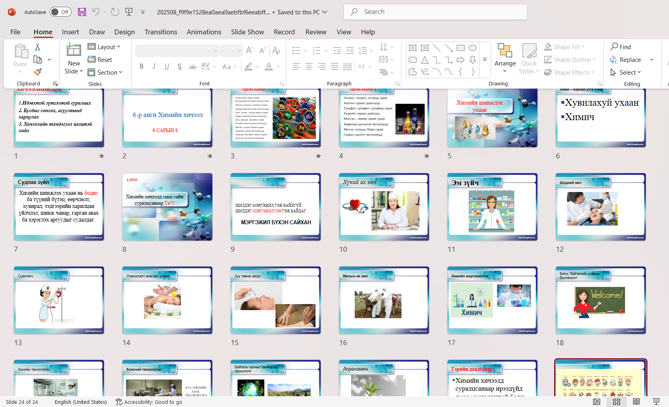Open the Insert tab
The width and height of the screenshot is (669, 407).
tap(70, 32)
